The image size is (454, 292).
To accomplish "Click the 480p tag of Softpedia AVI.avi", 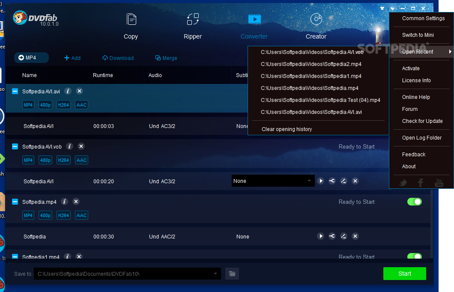I will [x=45, y=105].
